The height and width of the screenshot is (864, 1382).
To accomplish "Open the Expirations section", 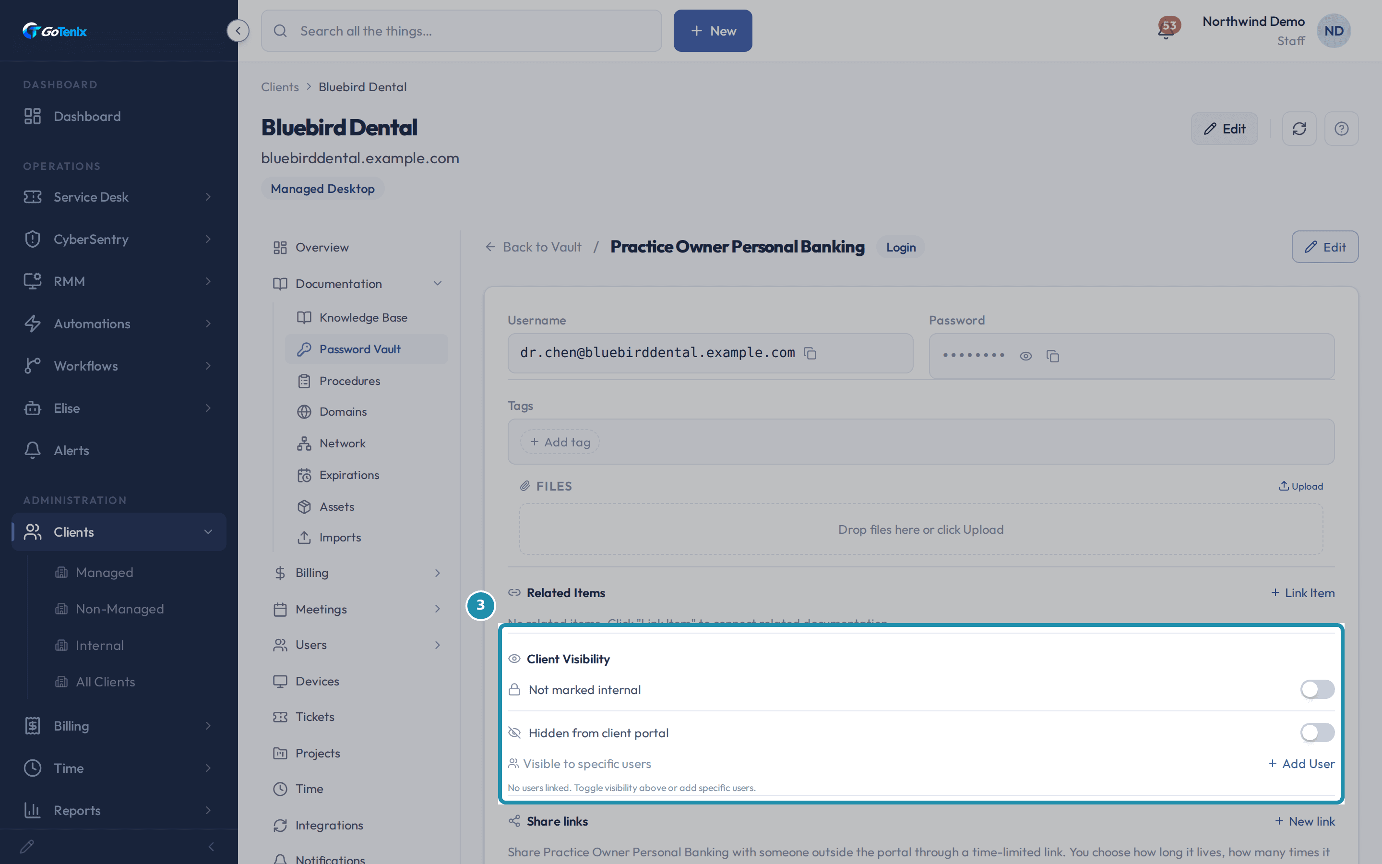I will click(366, 475).
